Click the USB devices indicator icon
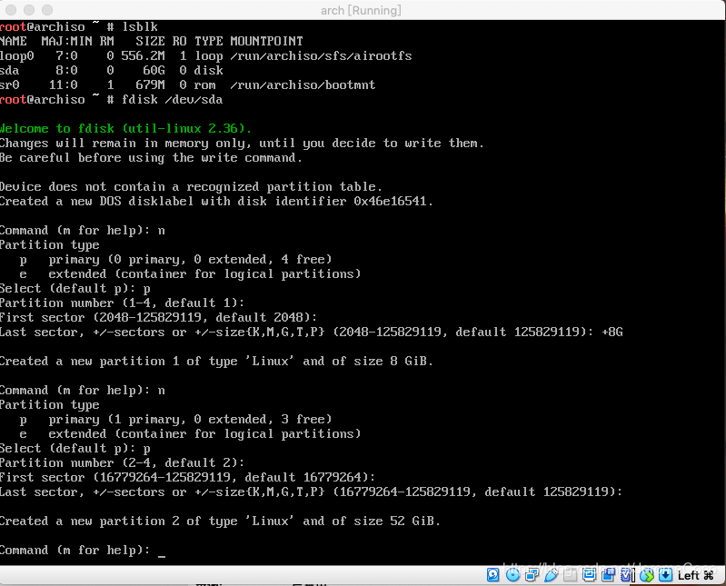This screenshot has height=586, width=726. [551, 575]
